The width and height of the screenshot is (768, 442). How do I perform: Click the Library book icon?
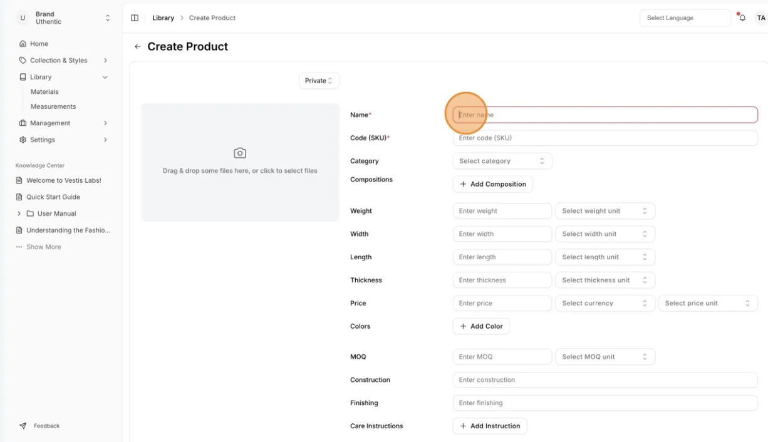click(23, 77)
